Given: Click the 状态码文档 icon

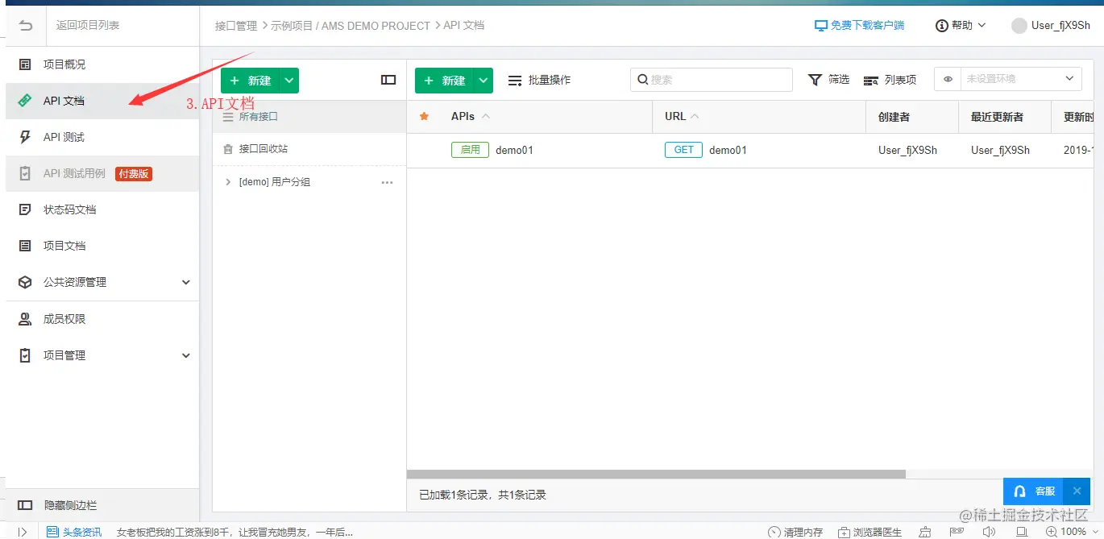Looking at the screenshot, I should [25, 209].
